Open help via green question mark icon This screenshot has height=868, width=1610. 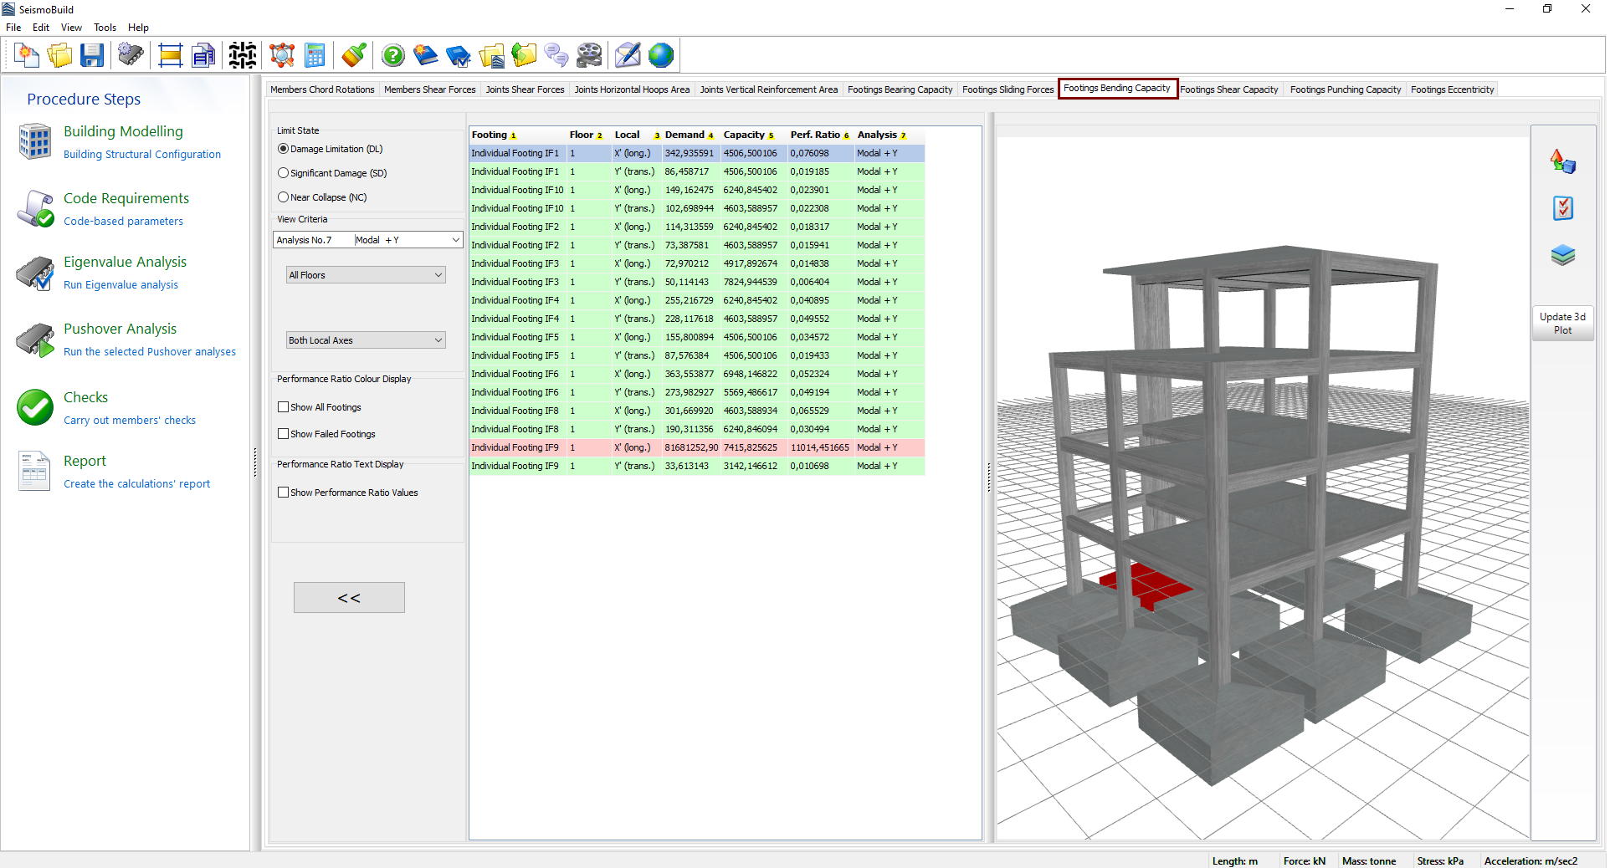(392, 56)
